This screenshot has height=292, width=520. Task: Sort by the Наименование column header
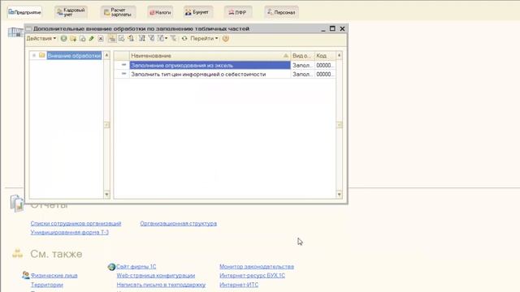pos(210,56)
